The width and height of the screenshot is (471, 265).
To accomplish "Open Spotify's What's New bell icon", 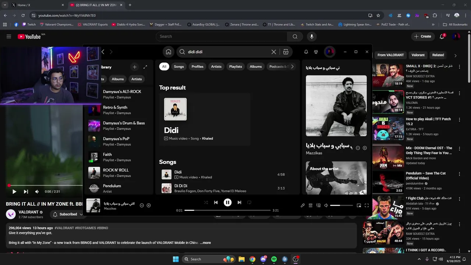I will [306, 52].
